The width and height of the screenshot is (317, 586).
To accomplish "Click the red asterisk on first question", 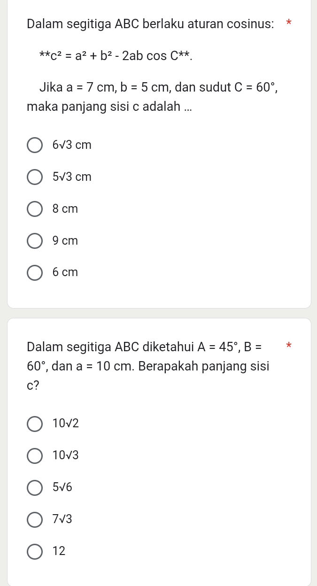I will 289,23.
